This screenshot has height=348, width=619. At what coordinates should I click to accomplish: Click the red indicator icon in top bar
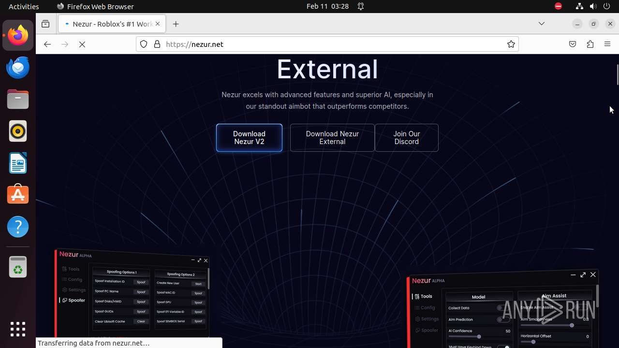[559, 6]
